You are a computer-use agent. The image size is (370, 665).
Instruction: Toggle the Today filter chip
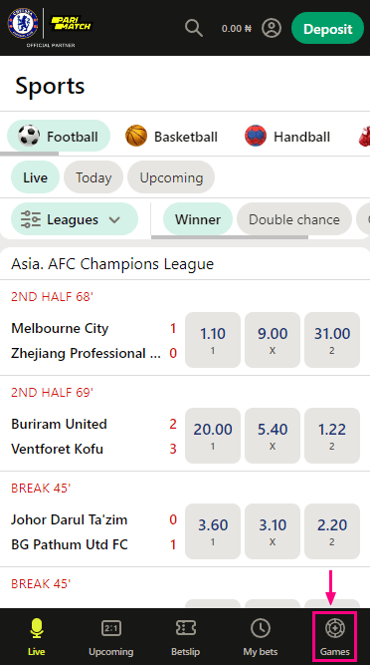(x=93, y=177)
